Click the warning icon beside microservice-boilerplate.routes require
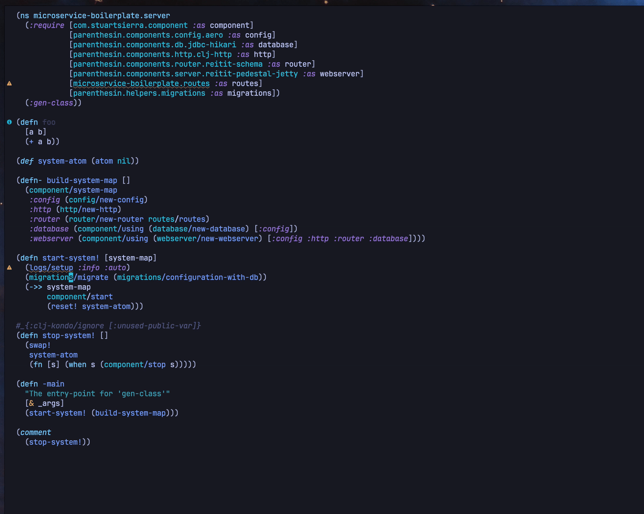 10,84
